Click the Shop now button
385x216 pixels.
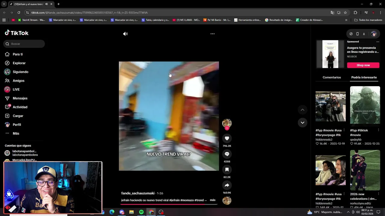(x=363, y=65)
